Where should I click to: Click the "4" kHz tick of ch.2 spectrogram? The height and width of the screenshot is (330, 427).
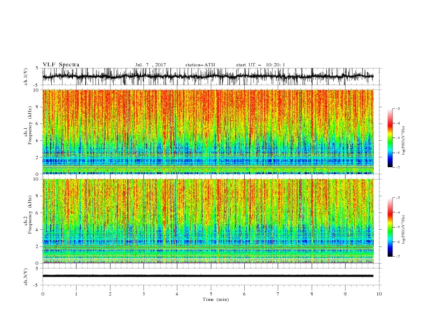pos(37,230)
